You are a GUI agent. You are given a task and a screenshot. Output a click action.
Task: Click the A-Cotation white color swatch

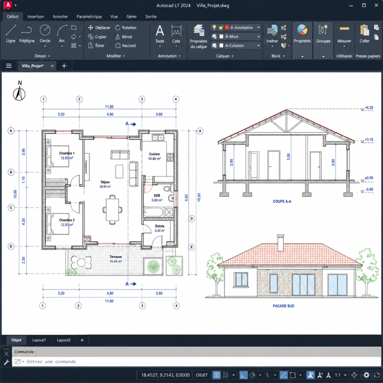[x=221, y=46]
